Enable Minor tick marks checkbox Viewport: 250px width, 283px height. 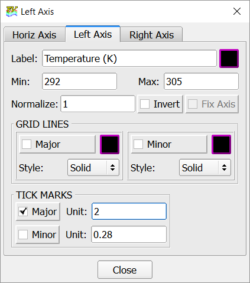click(23, 235)
